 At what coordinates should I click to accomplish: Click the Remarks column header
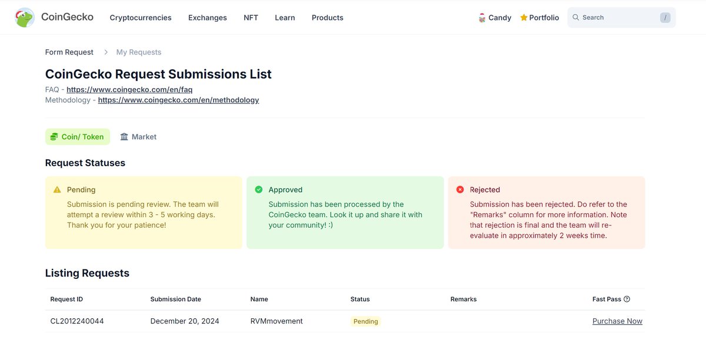[x=464, y=299]
